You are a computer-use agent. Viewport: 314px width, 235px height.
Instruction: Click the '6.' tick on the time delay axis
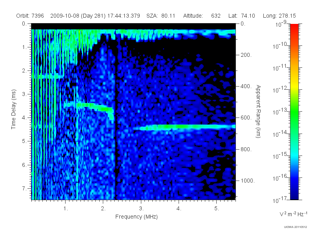24,165
